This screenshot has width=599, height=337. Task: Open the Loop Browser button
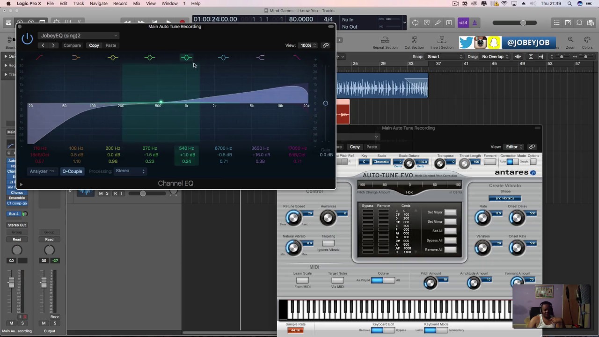[x=579, y=23]
